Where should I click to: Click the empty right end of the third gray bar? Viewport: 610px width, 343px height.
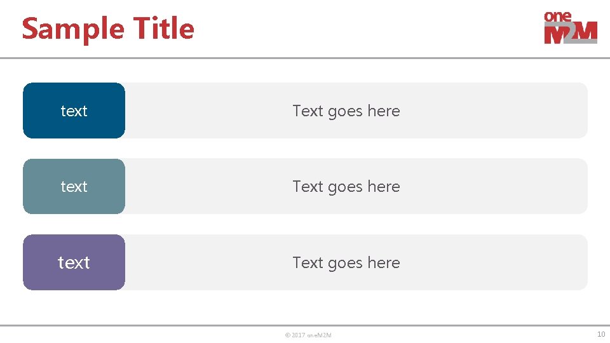click(x=540, y=262)
